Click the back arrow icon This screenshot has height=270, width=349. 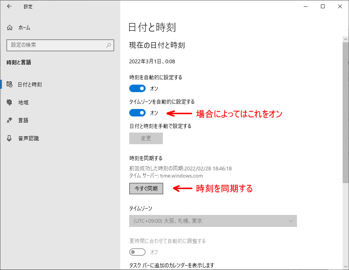click(9, 6)
